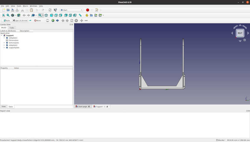Screen dimensions: 250x142
Task: Click the blue forward arrow icon
Action: (58, 20)
